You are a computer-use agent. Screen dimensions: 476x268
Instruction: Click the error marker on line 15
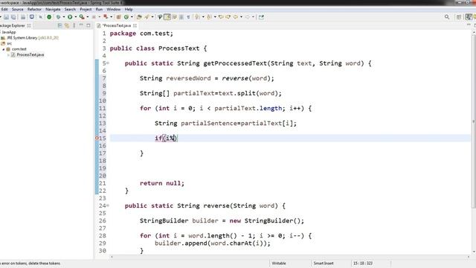coord(97,138)
